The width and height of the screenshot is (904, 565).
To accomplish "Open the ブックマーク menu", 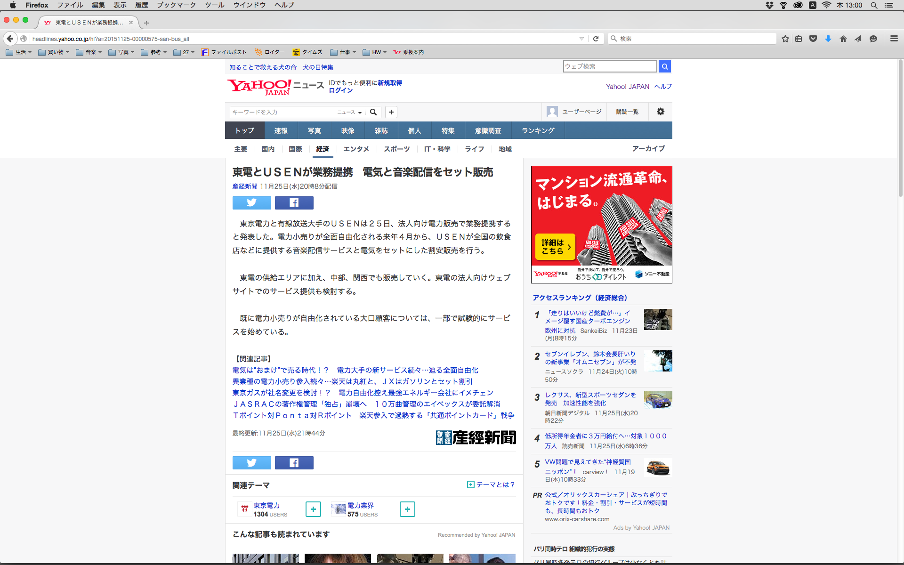I will [176, 5].
